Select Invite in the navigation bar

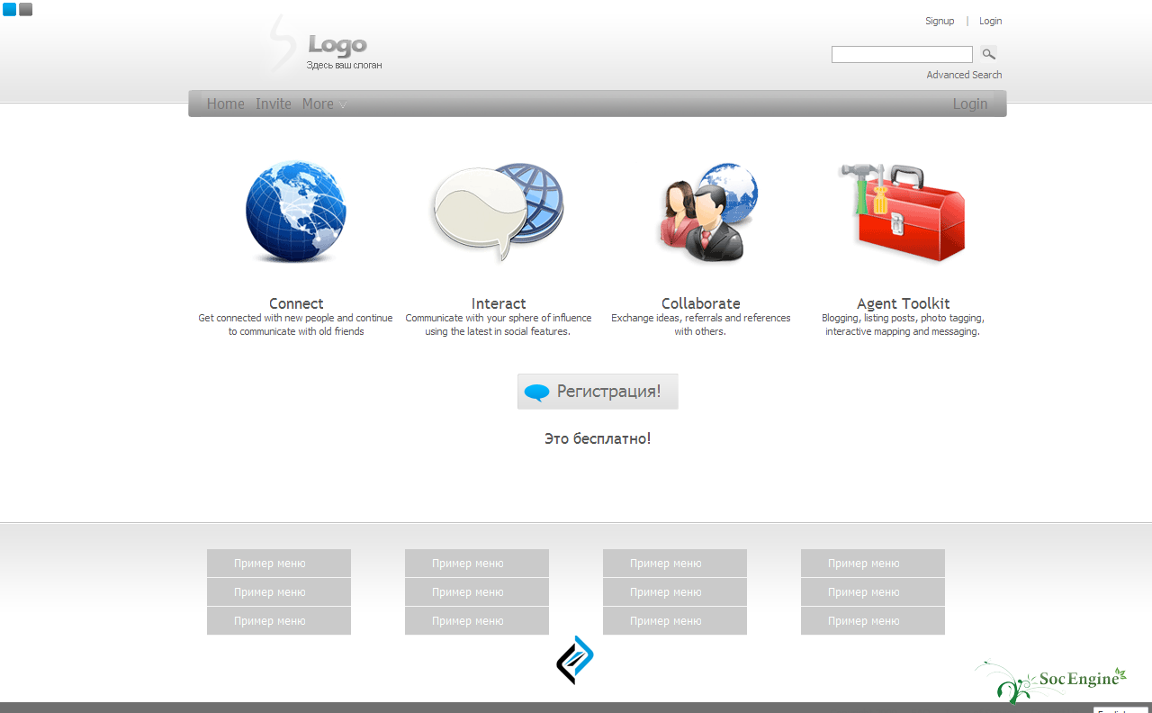[274, 104]
